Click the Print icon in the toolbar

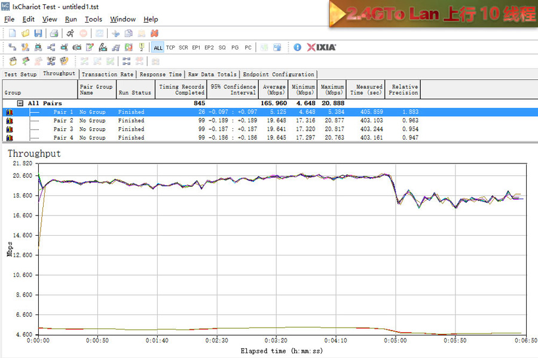(54, 33)
